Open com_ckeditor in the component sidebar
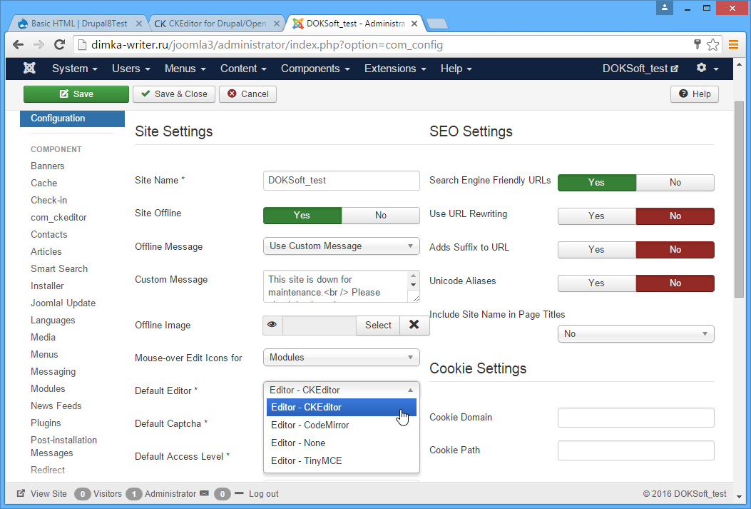751x509 pixels. tap(58, 218)
